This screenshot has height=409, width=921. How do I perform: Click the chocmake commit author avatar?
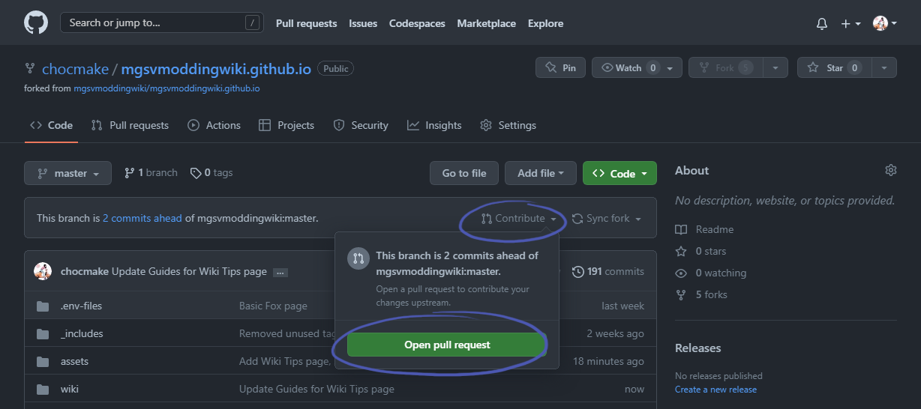coord(43,271)
